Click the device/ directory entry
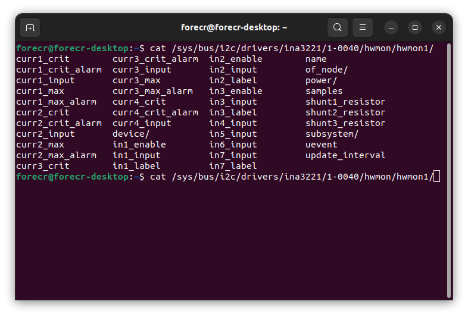 click(x=131, y=134)
